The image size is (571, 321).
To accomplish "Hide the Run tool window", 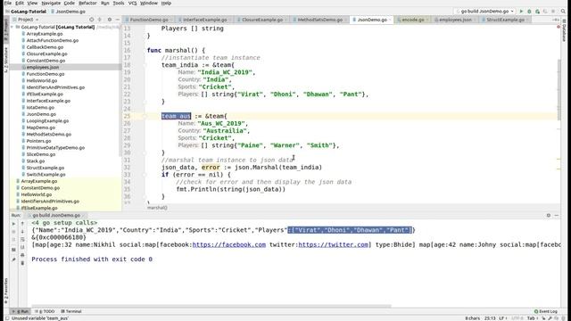I will pos(557,216).
